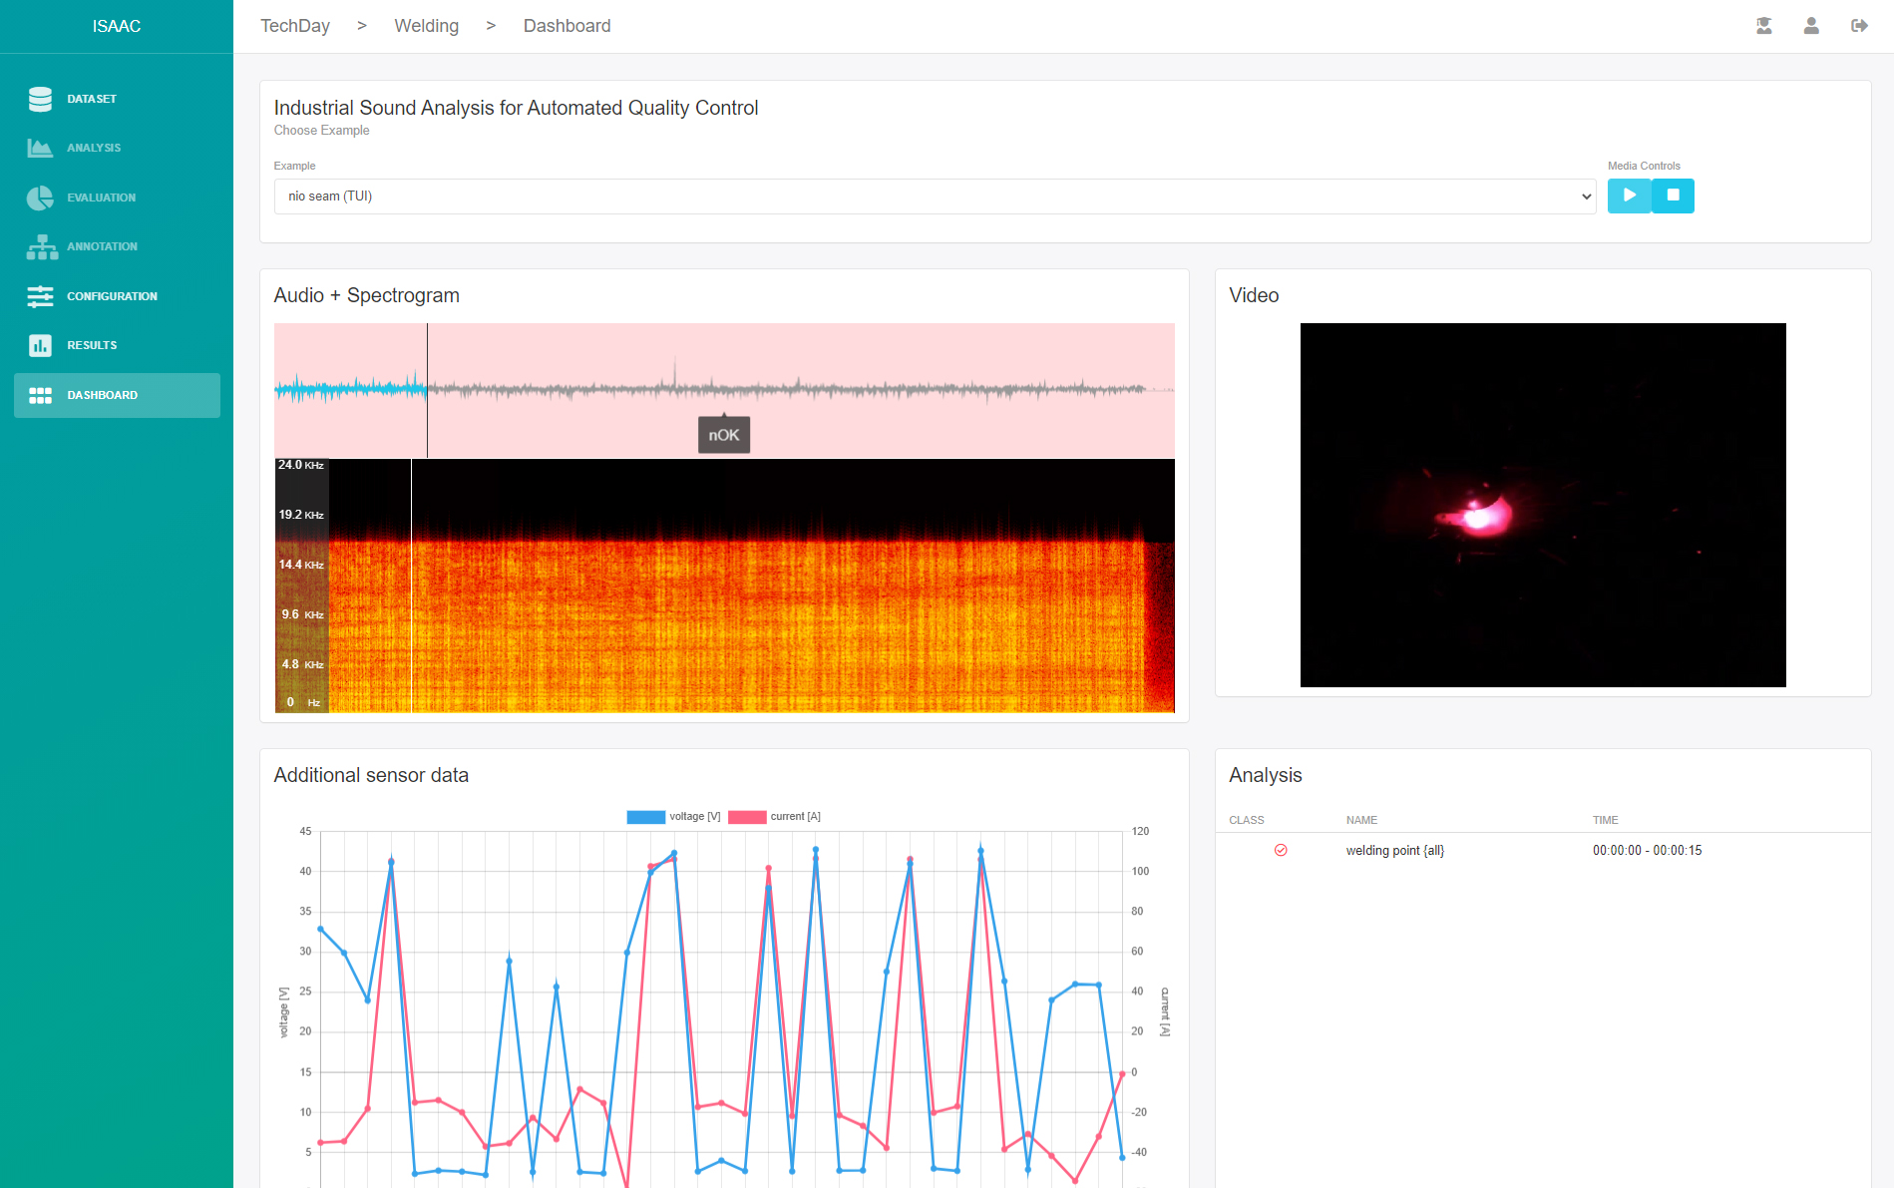Viewport: 1894px width, 1188px height.
Task: Toggle the welding point OK status mark
Action: pos(1282,850)
